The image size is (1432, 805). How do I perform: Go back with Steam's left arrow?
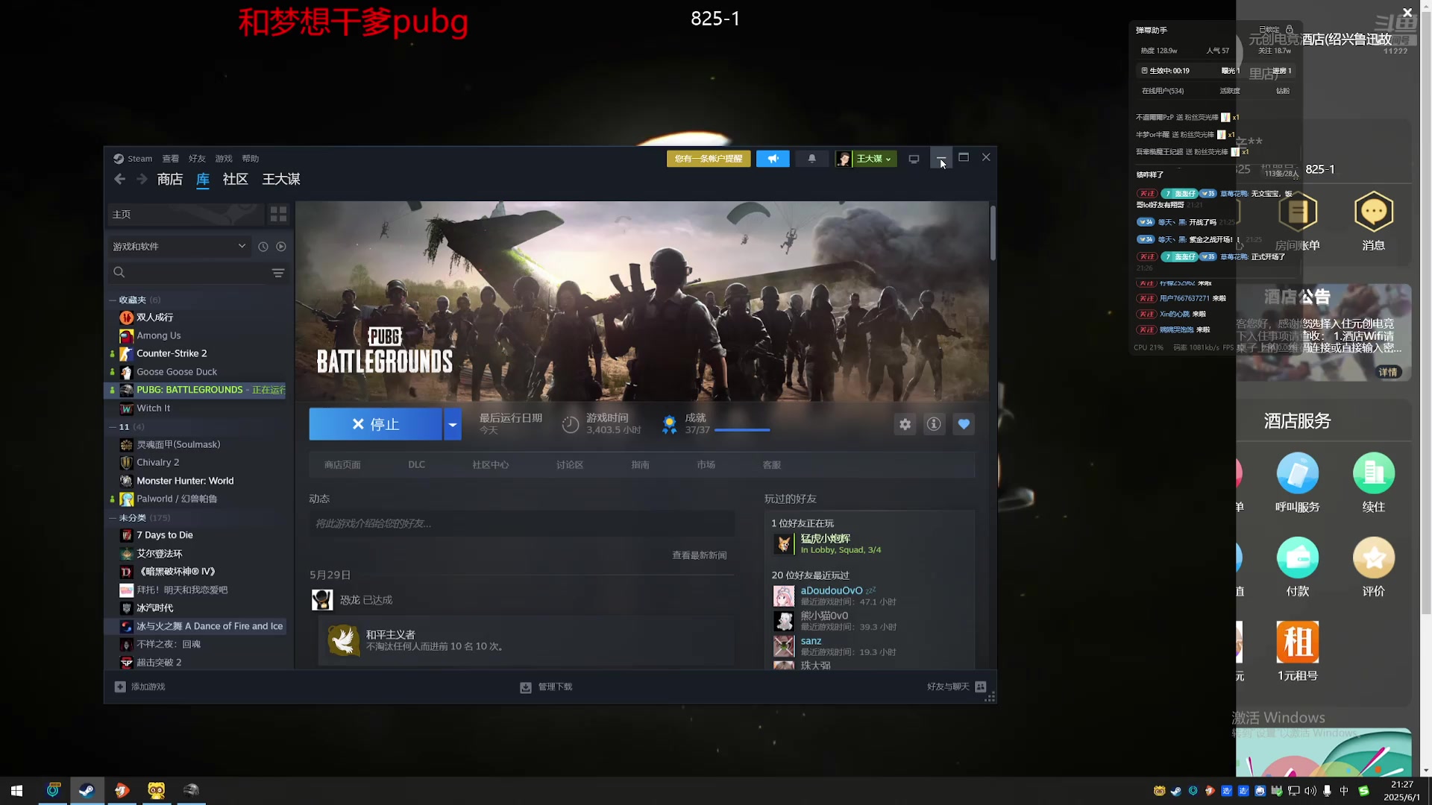(119, 179)
